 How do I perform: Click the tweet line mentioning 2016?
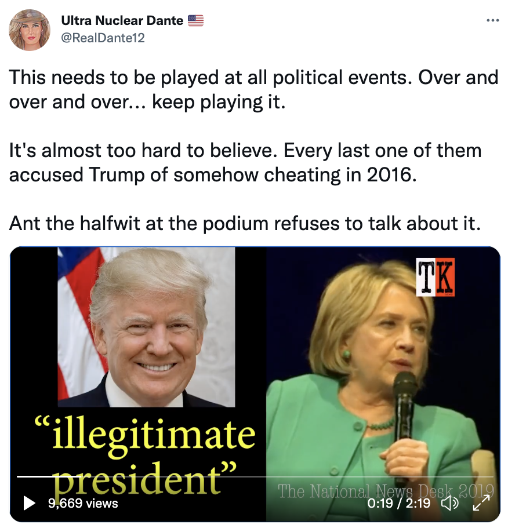245,162
